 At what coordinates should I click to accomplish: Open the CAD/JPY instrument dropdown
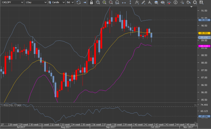tap(12, 3)
